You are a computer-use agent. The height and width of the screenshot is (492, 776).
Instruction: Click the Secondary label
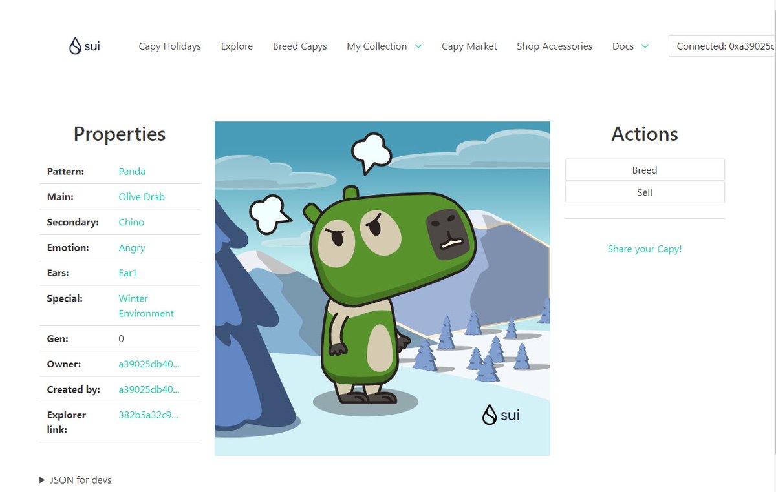(x=72, y=221)
